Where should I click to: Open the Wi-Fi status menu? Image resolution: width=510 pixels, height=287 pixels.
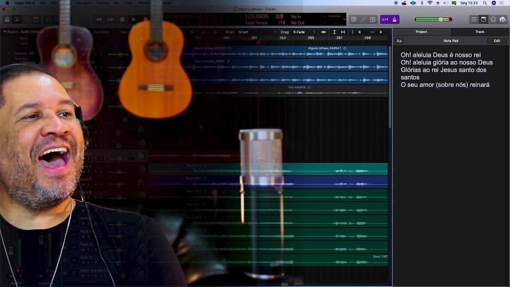[x=430, y=3]
